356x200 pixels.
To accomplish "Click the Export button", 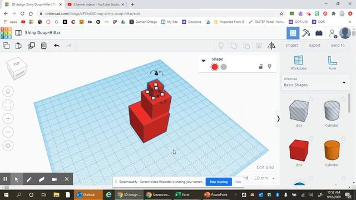I will click(315, 46).
